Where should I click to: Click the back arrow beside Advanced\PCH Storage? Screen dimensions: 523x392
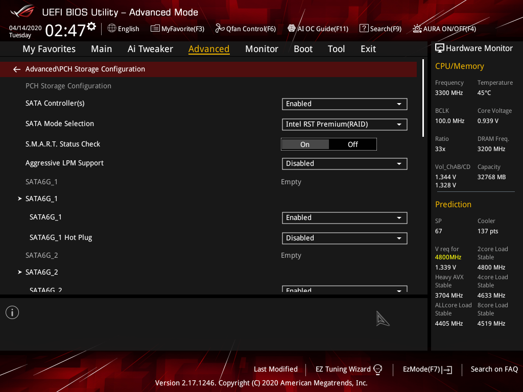17,69
